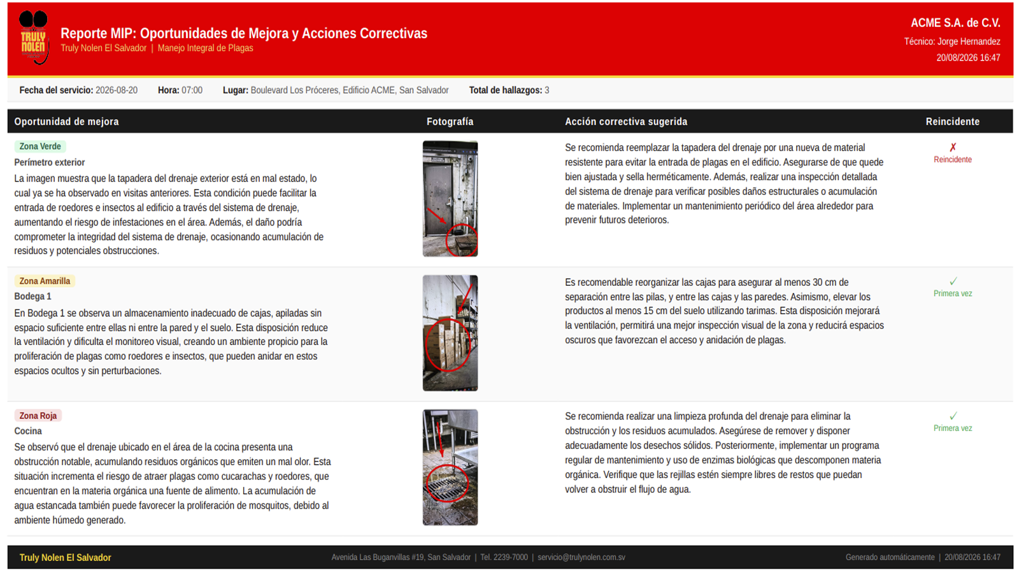Click the Bodega 1 storage description paragraph
1019x573 pixels.
[x=171, y=342]
